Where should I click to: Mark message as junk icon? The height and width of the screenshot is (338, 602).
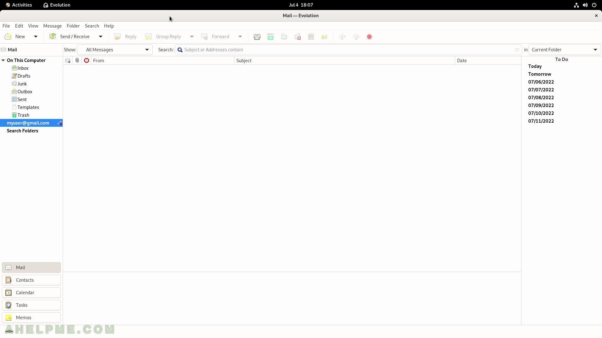tap(284, 37)
